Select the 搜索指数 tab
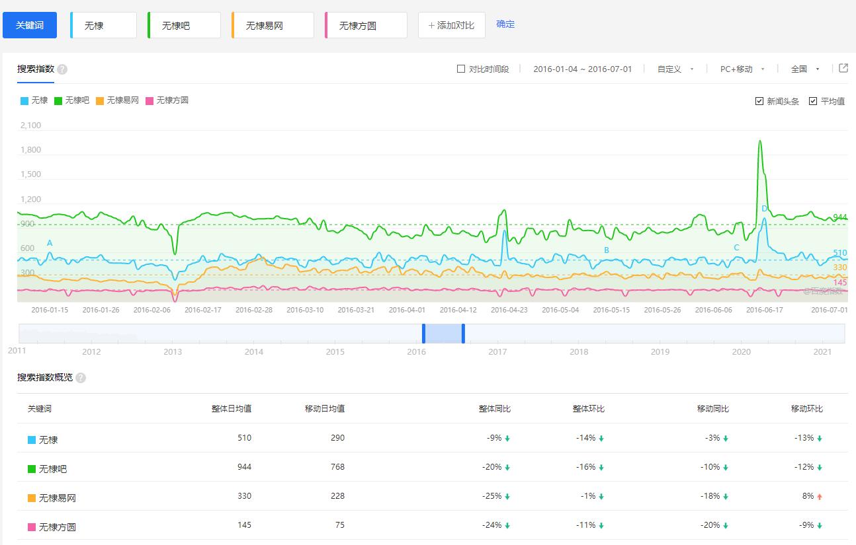Image resolution: width=856 pixels, height=545 pixels. pyautogui.click(x=36, y=69)
